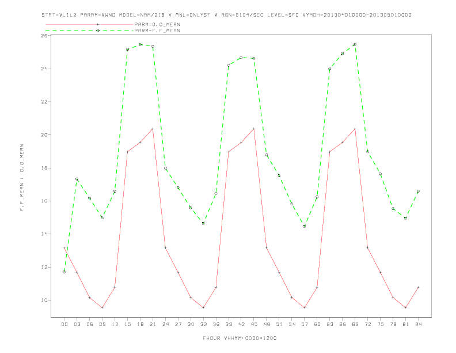Viewport: 456px width, 353px height.
Task: Click green F.F_MEAN peak marker at hour 69
Action: [355, 44]
